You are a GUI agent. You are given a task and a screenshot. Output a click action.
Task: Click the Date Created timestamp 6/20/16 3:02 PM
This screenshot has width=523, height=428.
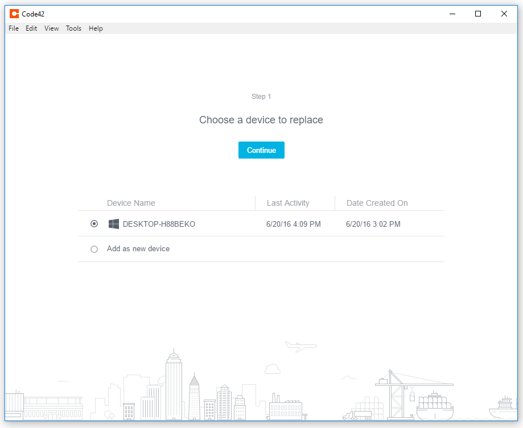373,224
